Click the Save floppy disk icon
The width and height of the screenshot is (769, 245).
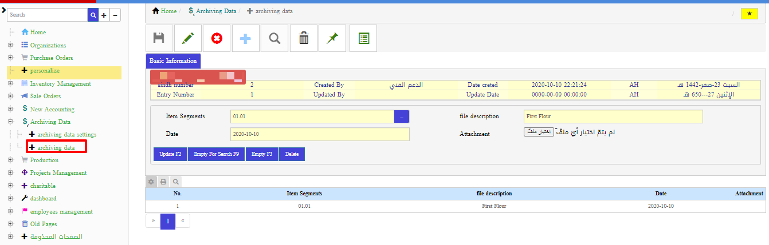(159, 38)
